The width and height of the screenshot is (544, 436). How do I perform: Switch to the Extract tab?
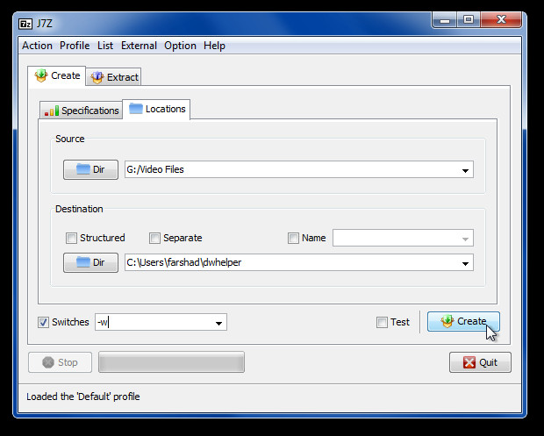click(x=114, y=77)
